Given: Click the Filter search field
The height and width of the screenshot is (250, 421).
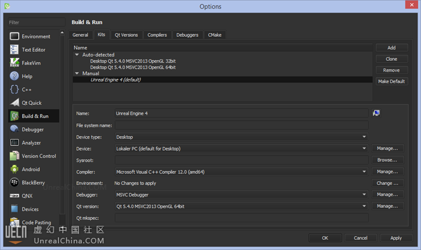Looking at the screenshot, I should point(36,22).
